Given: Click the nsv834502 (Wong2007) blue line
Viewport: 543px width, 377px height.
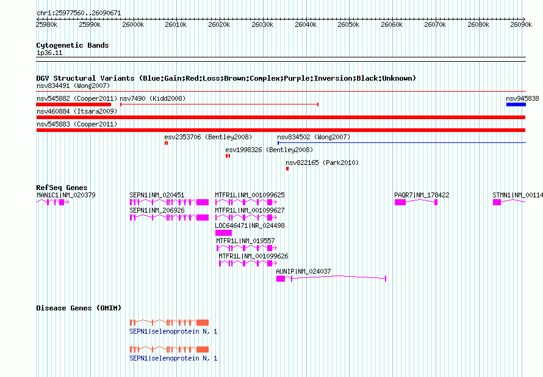Looking at the screenshot, I should (x=401, y=143).
